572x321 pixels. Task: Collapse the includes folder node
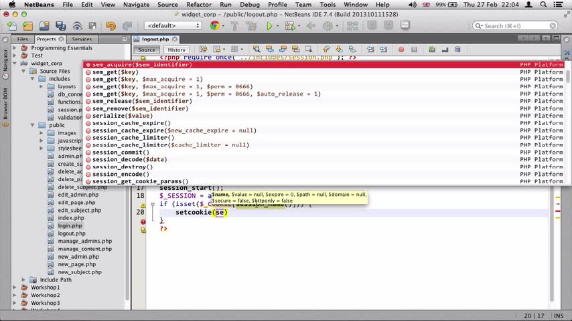click(32, 79)
